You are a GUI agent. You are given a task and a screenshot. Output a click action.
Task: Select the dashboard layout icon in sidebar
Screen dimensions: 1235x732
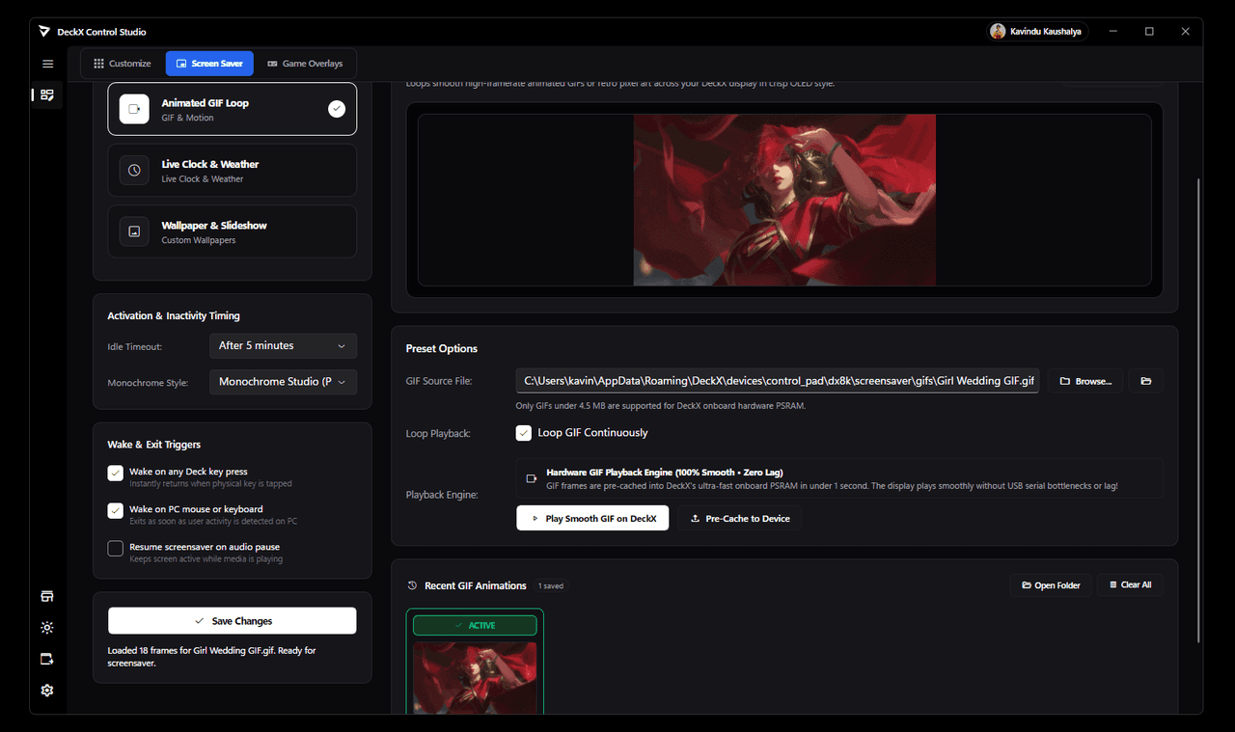tap(47, 95)
